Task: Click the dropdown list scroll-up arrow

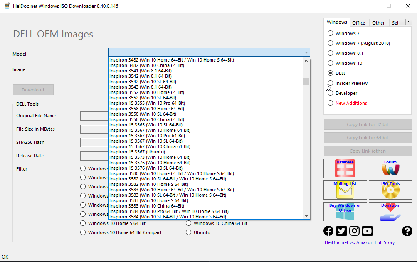Action: pos(306,61)
